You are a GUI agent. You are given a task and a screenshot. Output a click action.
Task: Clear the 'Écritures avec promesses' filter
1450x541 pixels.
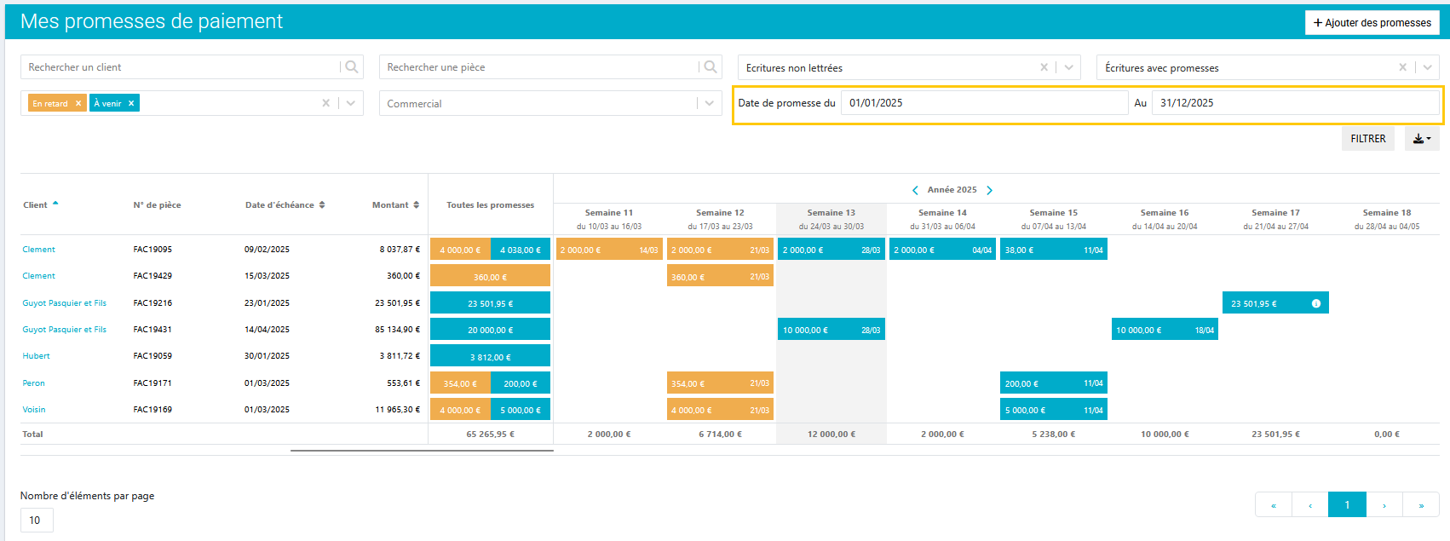coord(1402,67)
